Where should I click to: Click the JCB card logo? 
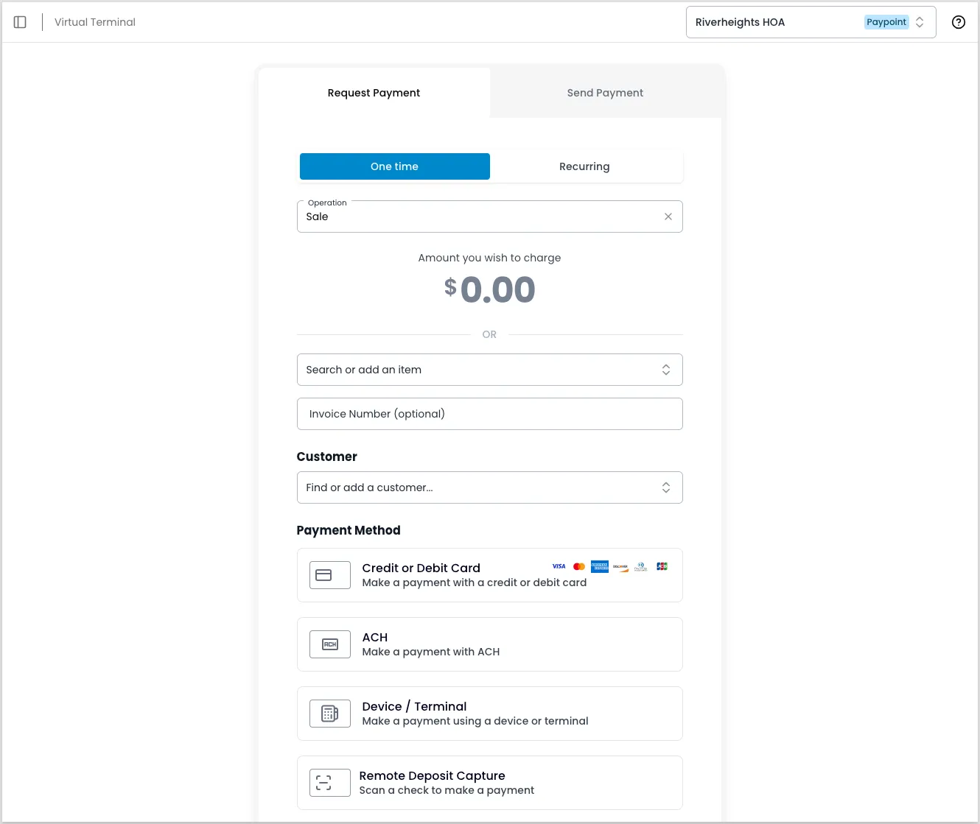(662, 566)
